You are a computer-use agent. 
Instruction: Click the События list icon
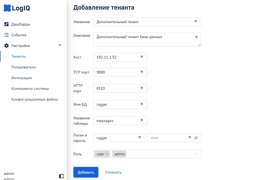click(x=7, y=35)
